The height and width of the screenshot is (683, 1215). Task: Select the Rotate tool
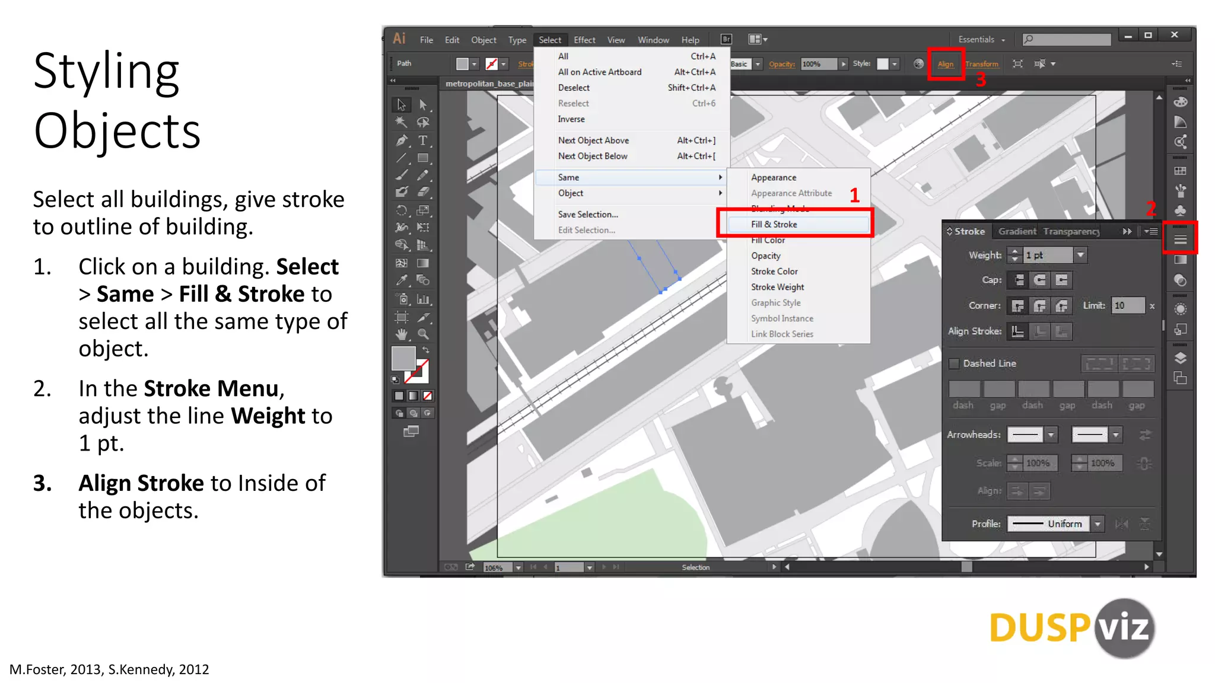[x=401, y=210]
